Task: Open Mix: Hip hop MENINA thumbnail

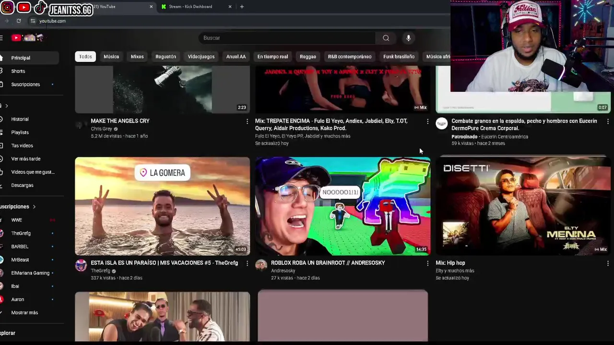Action: (523, 206)
